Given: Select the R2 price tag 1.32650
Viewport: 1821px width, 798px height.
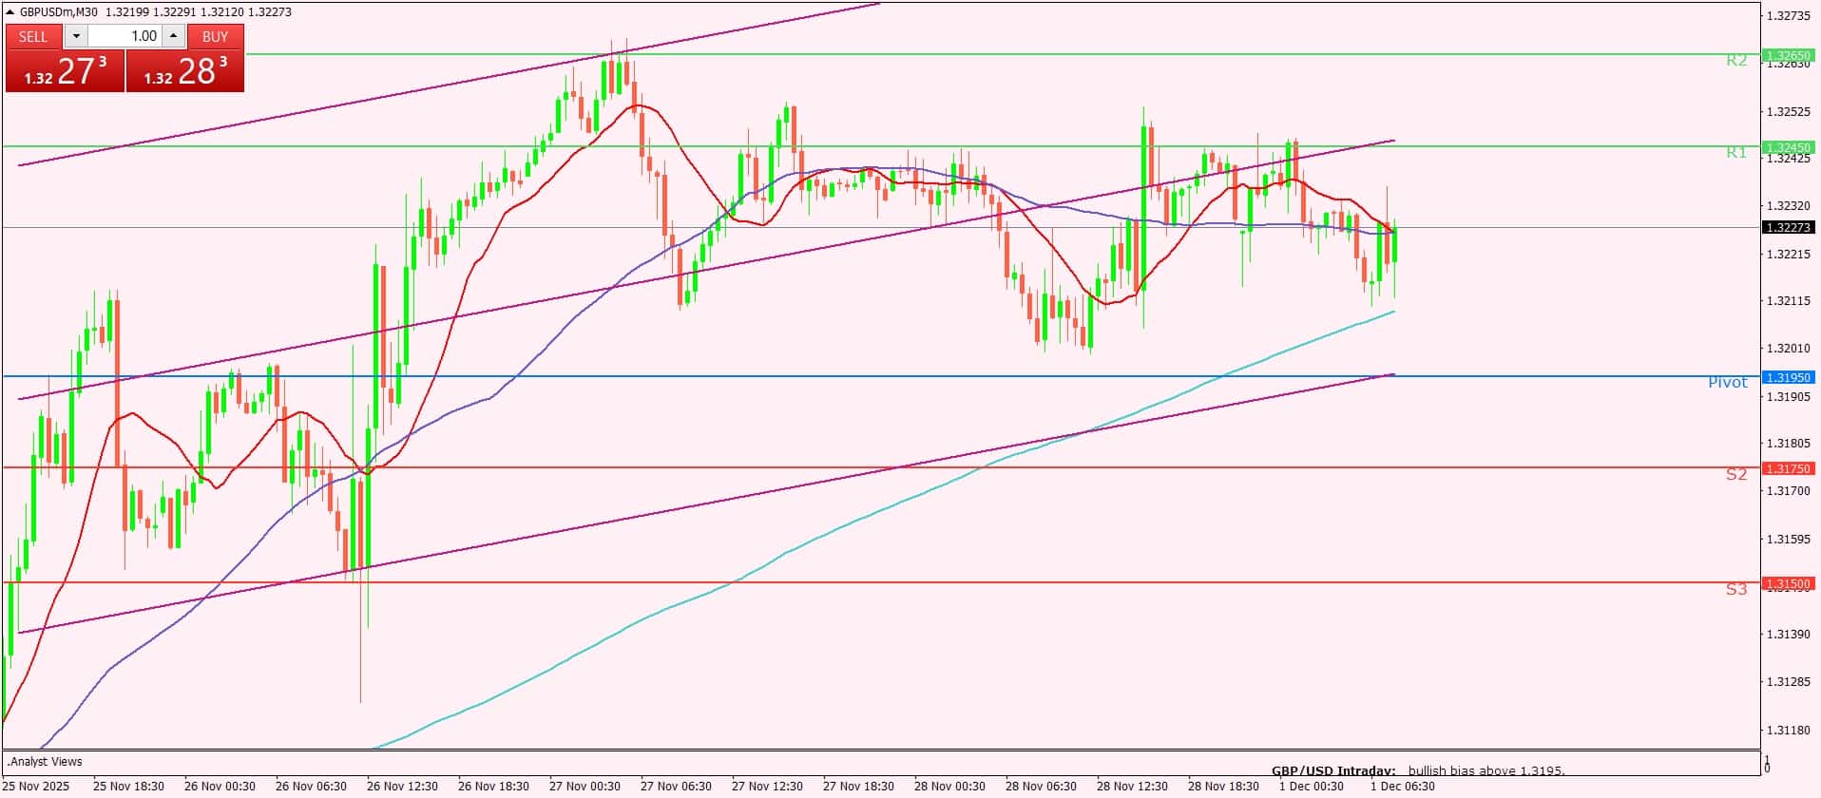Looking at the screenshot, I should (x=1787, y=56).
